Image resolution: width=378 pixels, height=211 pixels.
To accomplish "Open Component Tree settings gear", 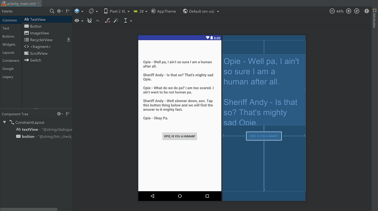I will (60, 114).
